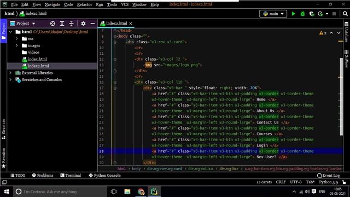The width and height of the screenshot is (350, 197).
Task: Close the index2.html editor tab
Action: (131, 24)
